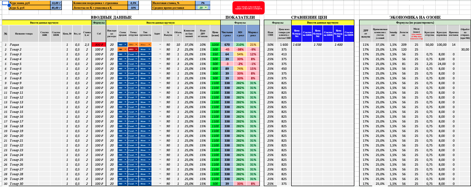
Task: Select competitor price cell 1 700
Action: tap(317, 44)
